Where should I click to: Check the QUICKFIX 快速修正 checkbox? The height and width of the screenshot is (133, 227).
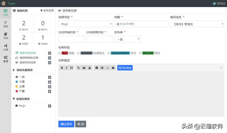78,53
